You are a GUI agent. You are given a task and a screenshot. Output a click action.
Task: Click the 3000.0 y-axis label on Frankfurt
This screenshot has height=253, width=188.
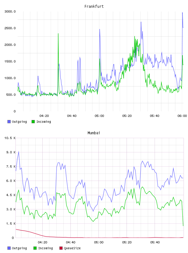coord(10,11)
